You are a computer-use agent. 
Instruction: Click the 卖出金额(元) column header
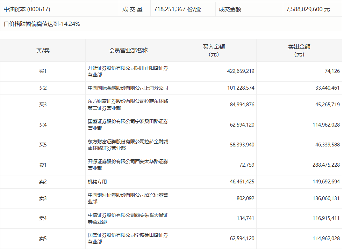(x=299, y=51)
